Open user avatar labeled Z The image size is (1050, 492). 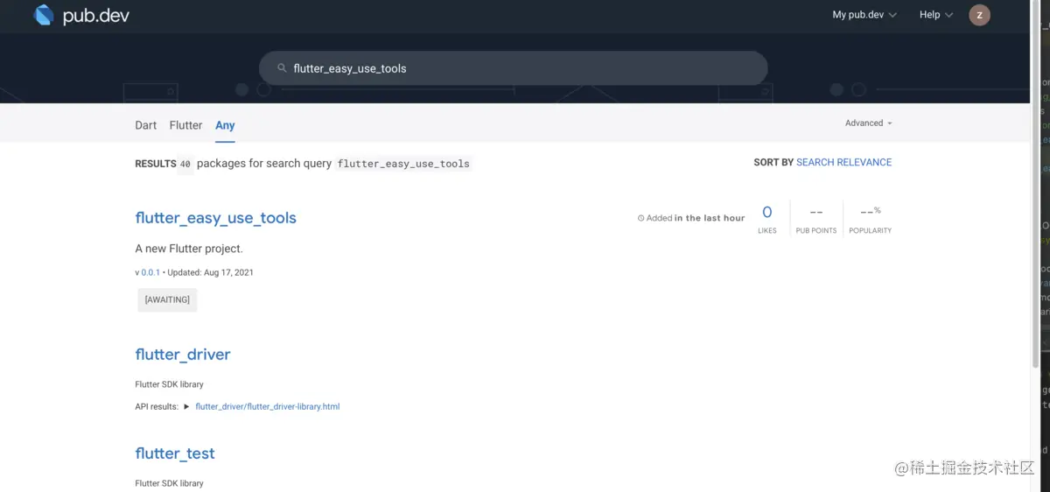click(979, 15)
